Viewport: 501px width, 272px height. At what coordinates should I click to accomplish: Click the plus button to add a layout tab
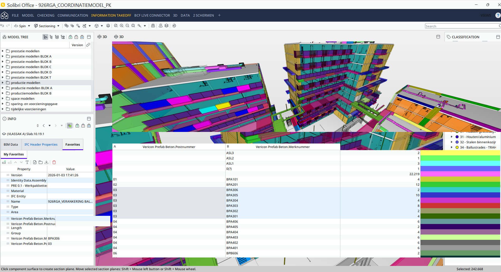tap(219, 15)
